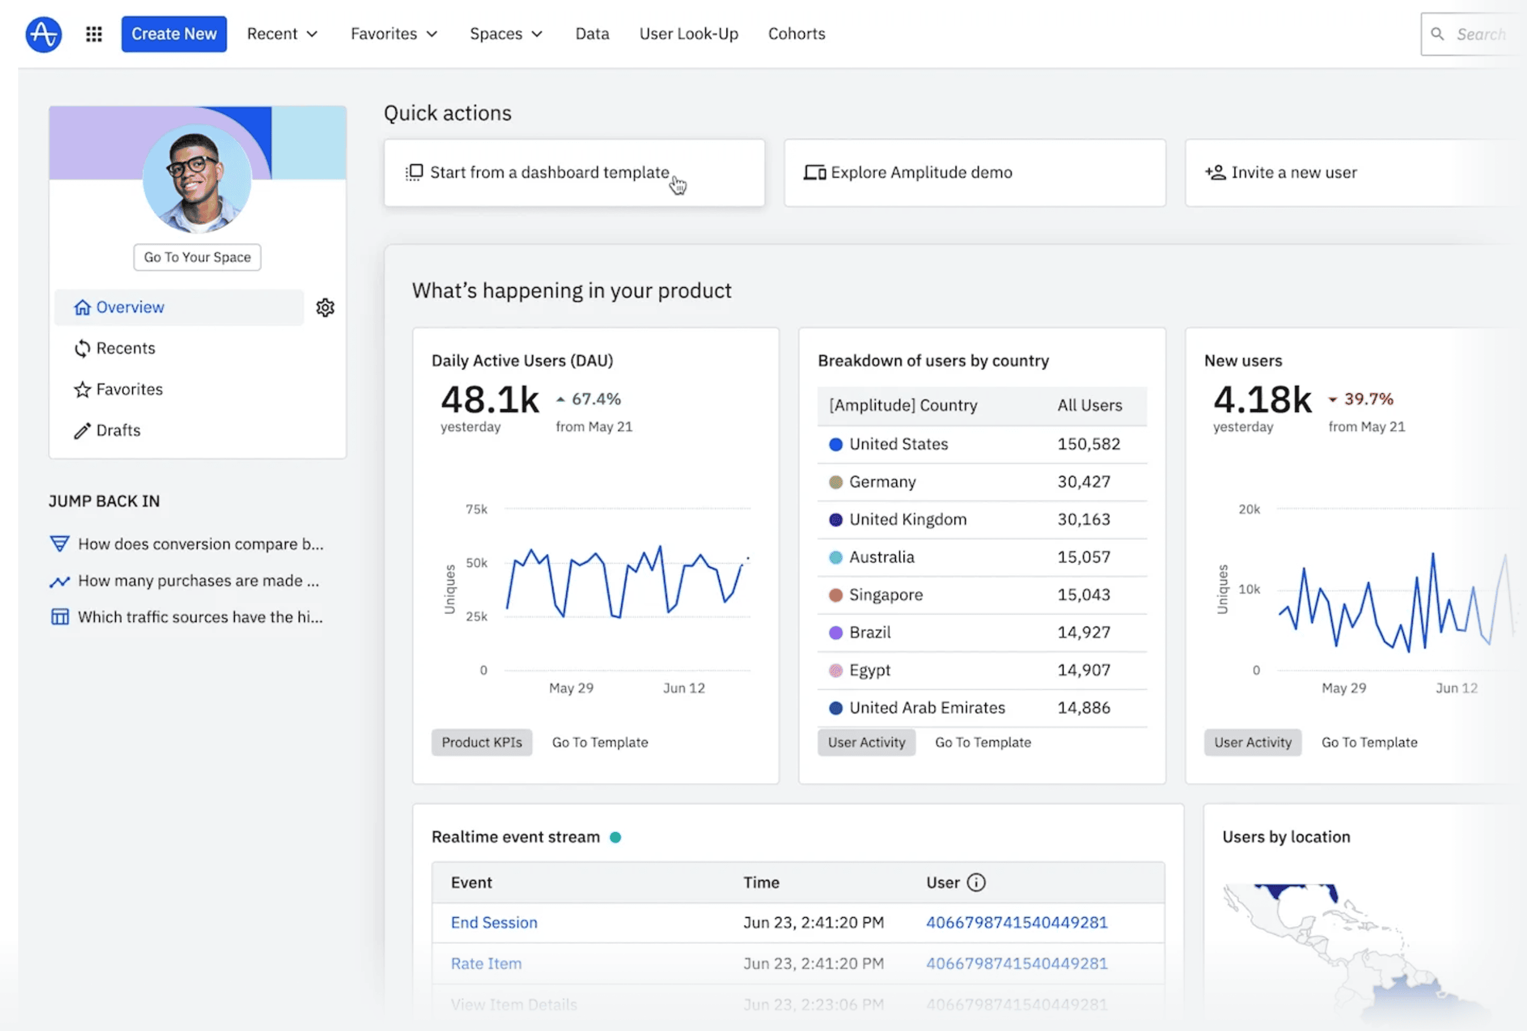Open settings gear next to Overview
This screenshot has height=1031, width=1527.
(325, 306)
